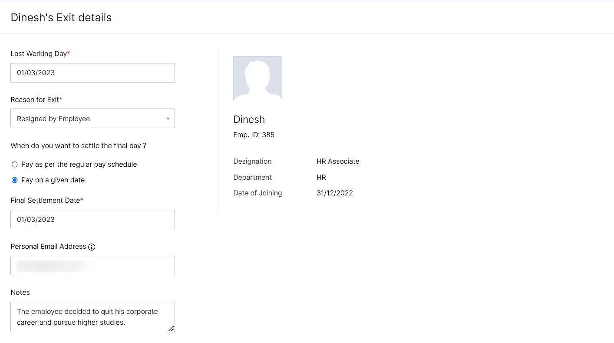
Task: Click the Reason for Exit label
Action: click(x=35, y=100)
